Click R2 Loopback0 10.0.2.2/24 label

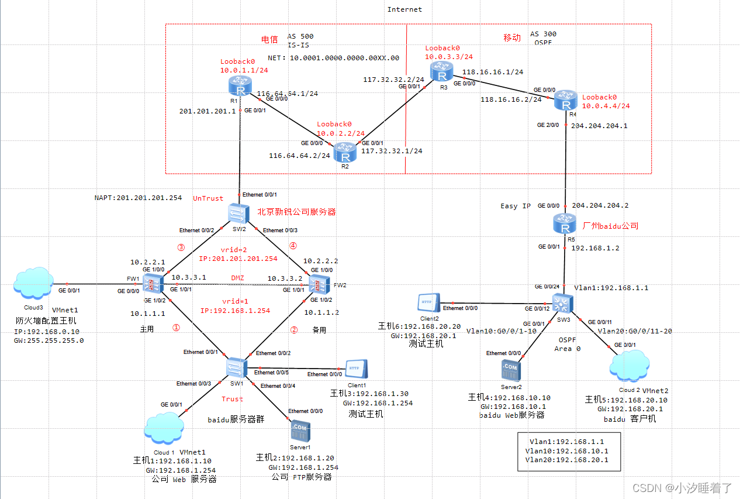pos(340,129)
